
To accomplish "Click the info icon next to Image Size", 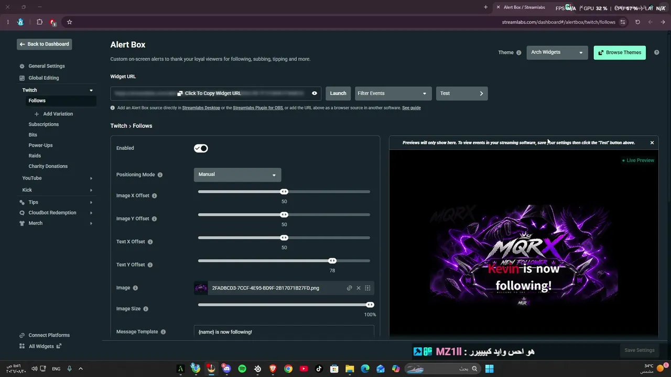I will click(146, 309).
